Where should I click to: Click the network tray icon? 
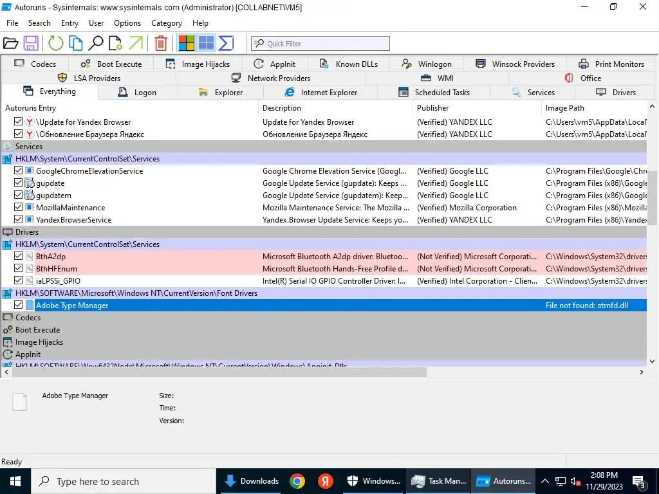coord(561,482)
